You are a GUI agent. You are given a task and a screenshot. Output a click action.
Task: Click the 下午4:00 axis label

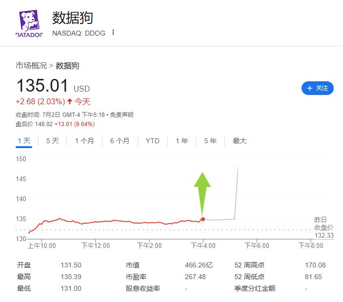(203, 245)
